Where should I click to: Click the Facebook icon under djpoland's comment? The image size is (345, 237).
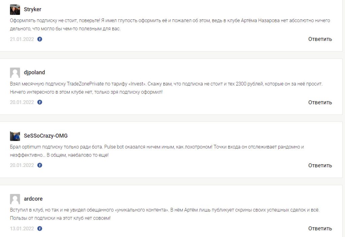(40, 102)
